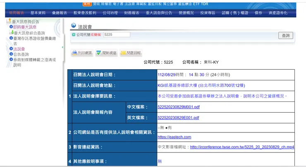The image size is (306, 167).
Task: Click the checkmark window icon on 開新視窗
Action: 99,53
